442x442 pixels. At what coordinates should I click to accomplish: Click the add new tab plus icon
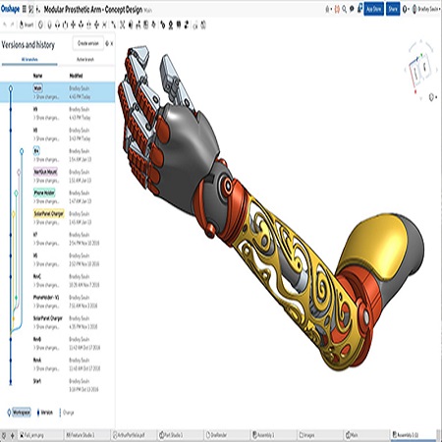pyautogui.click(x=13, y=435)
